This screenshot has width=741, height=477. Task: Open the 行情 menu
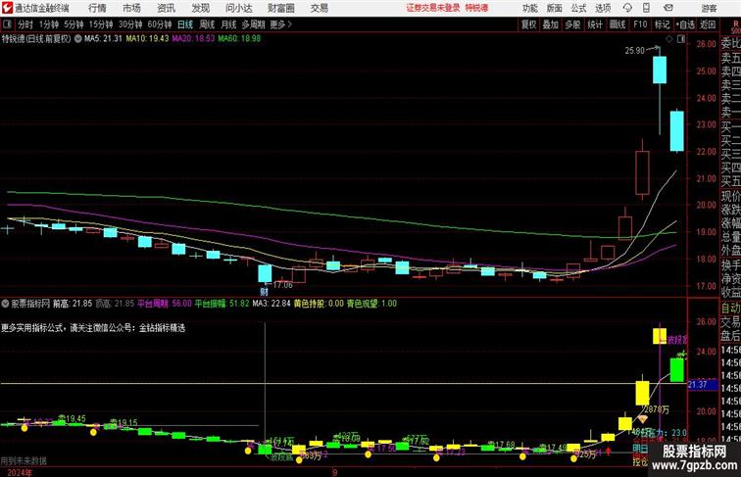(x=97, y=8)
